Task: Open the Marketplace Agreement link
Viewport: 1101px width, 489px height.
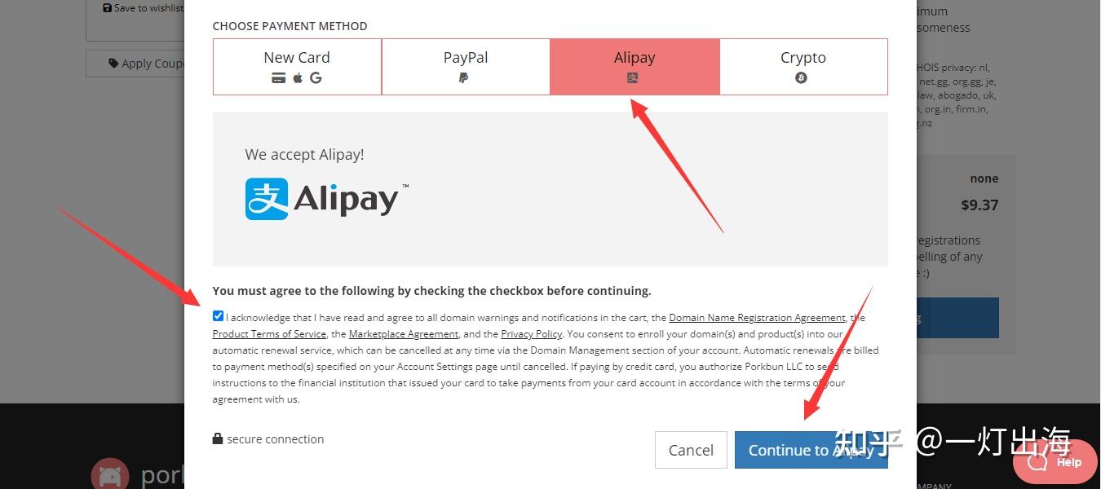Action: pyautogui.click(x=403, y=334)
